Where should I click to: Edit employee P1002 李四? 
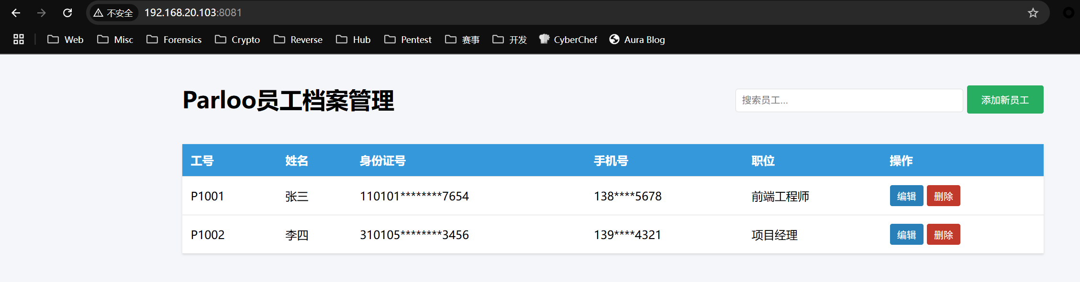click(906, 235)
